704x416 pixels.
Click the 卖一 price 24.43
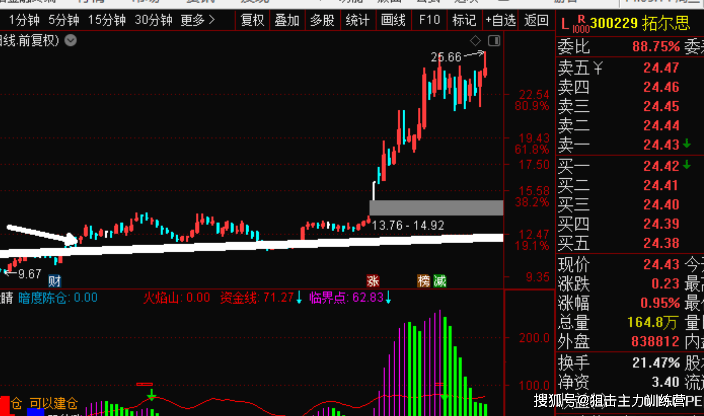[661, 145]
